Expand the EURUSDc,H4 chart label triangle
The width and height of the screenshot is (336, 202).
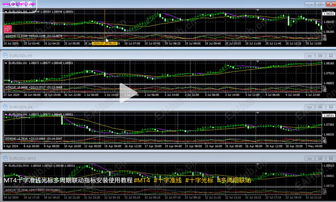[x=6, y=115]
